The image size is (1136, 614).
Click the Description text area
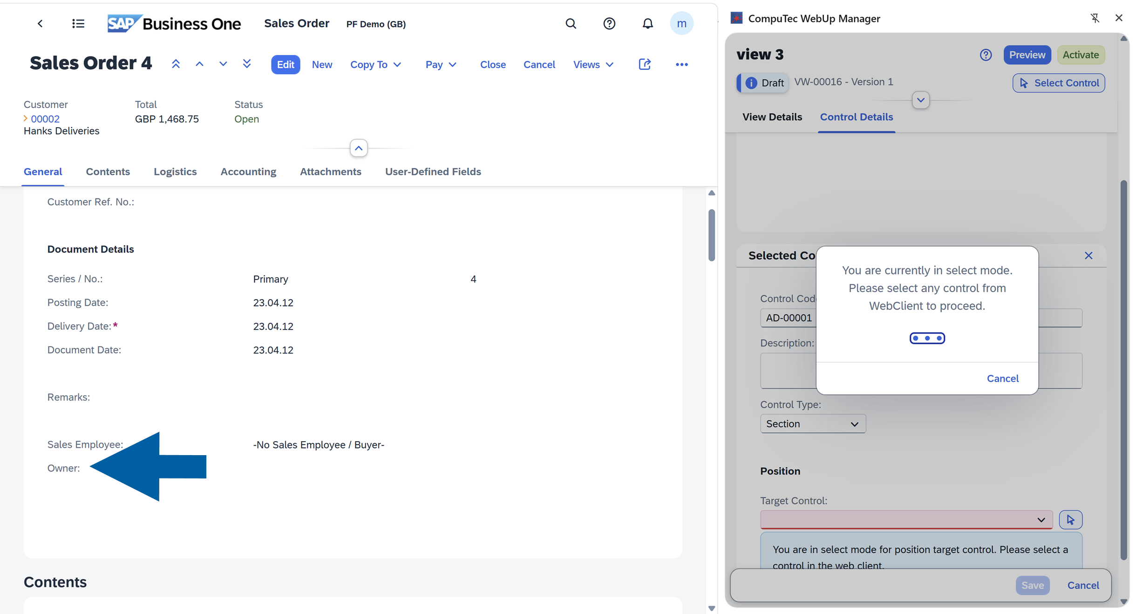tap(921, 371)
